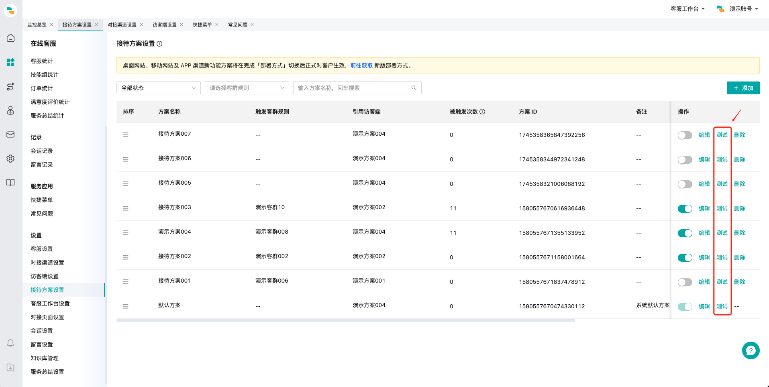Open the floating help question button
This screenshot has height=387, width=769.
tap(751, 350)
